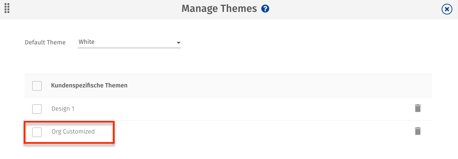Expand the Default Theme dropdown arrow
458x159 pixels.
click(178, 43)
